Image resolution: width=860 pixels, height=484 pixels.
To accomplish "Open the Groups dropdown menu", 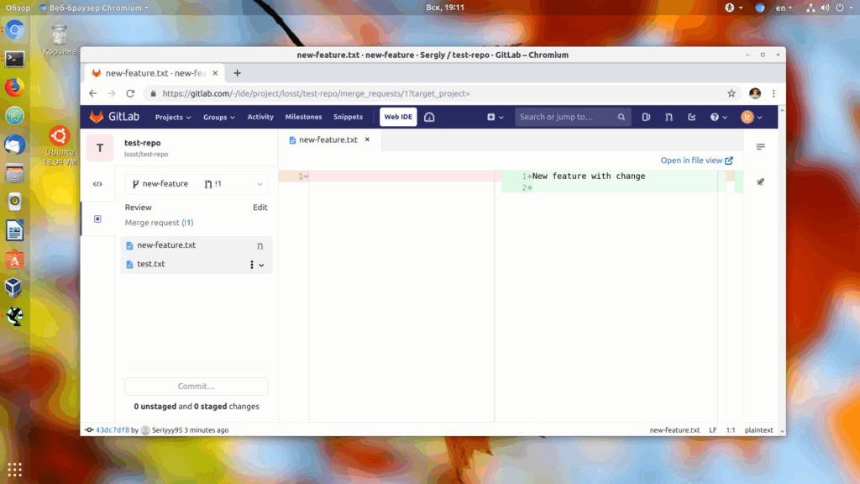I will click(219, 117).
